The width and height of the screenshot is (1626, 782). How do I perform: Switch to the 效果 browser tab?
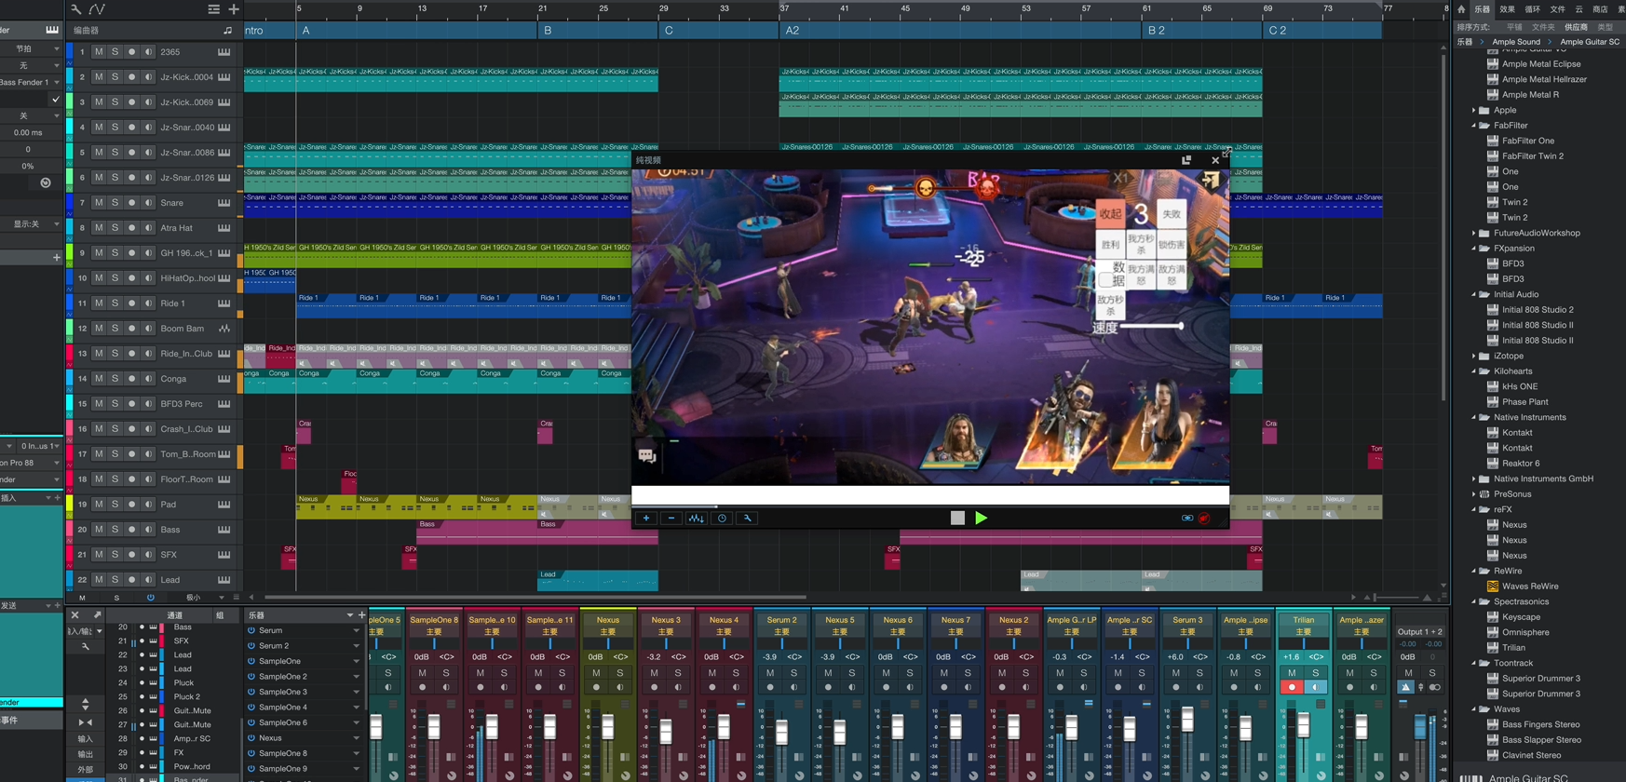(1507, 9)
